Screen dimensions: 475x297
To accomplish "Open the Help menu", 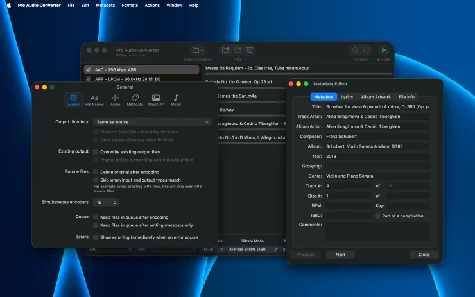I will 194,5.
